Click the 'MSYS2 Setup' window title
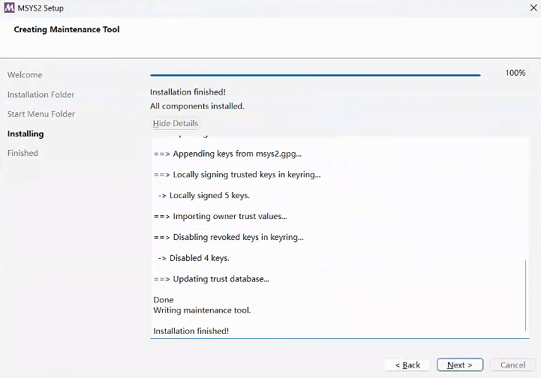The width and height of the screenshot is (541, 378). coord(41,8)
